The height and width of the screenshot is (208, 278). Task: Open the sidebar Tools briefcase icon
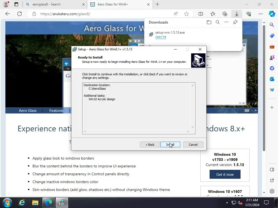(x=272, y=47)
